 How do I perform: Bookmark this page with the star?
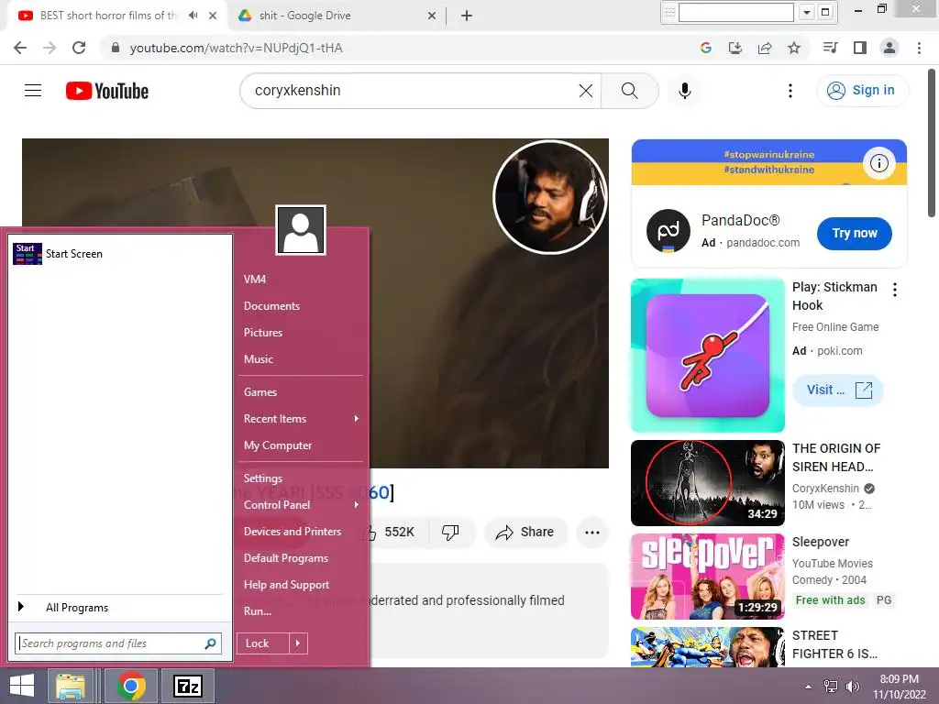794,48
